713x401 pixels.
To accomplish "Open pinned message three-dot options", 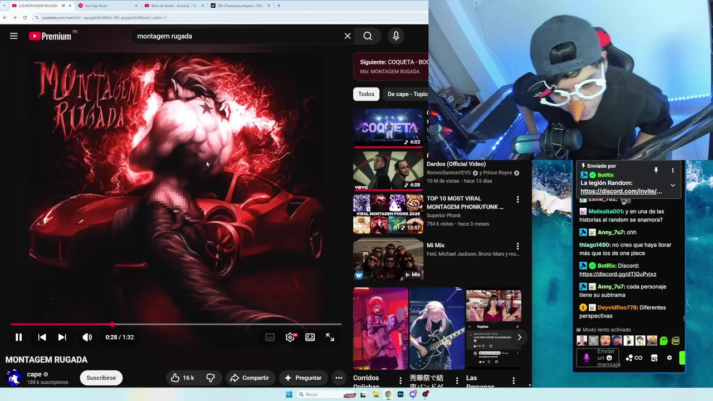I will [672, 170].
